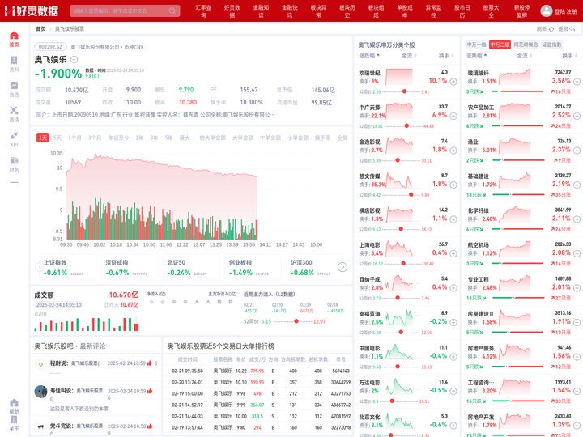
Task: Sort stock list by 换手
Action: pos(446,56)
